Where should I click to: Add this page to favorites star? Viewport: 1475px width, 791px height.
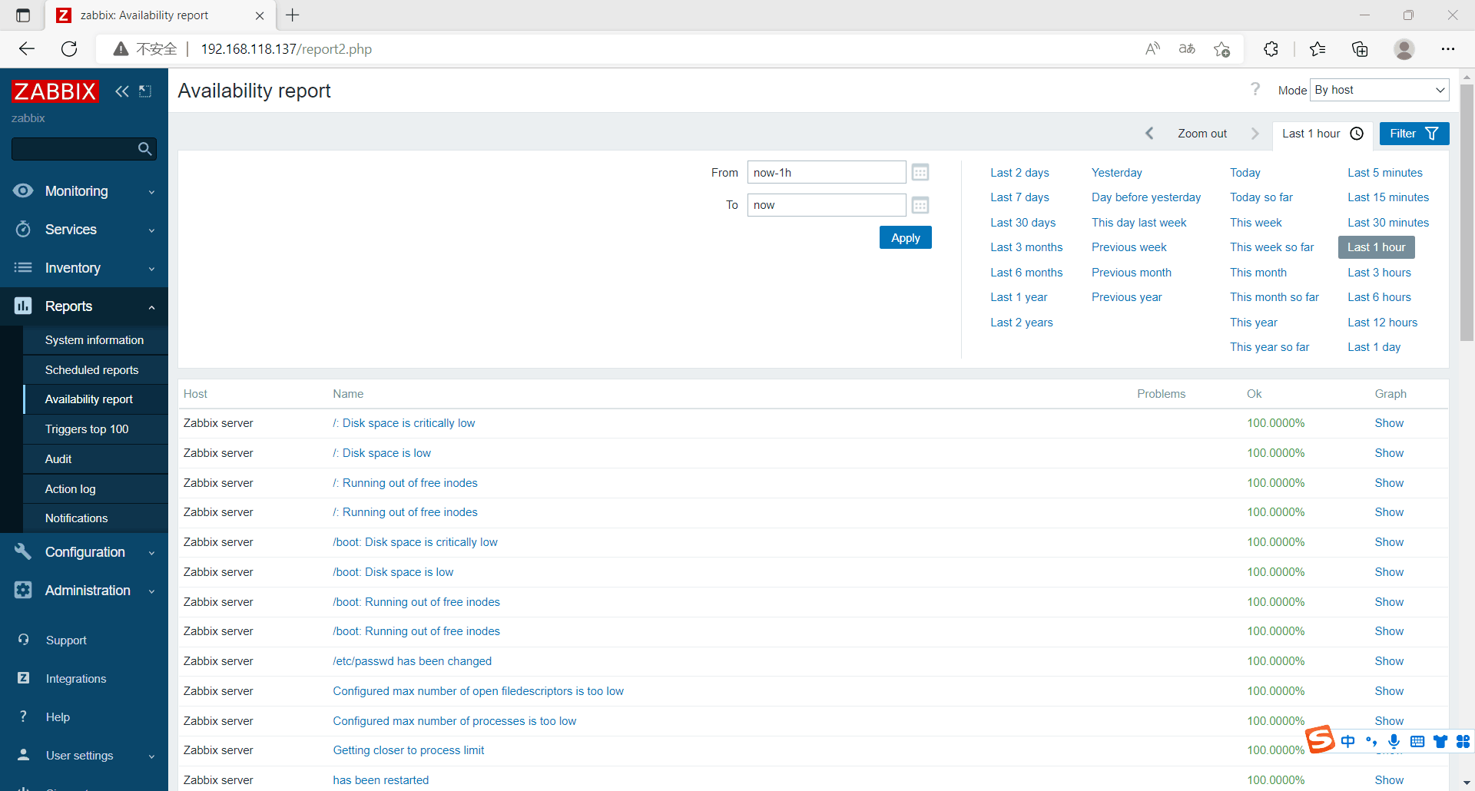pos(1222,49)
